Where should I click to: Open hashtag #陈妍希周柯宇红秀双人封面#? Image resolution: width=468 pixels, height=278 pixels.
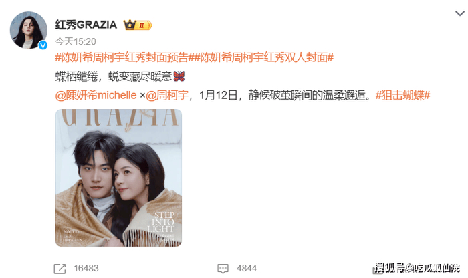[x=264, y=57]
